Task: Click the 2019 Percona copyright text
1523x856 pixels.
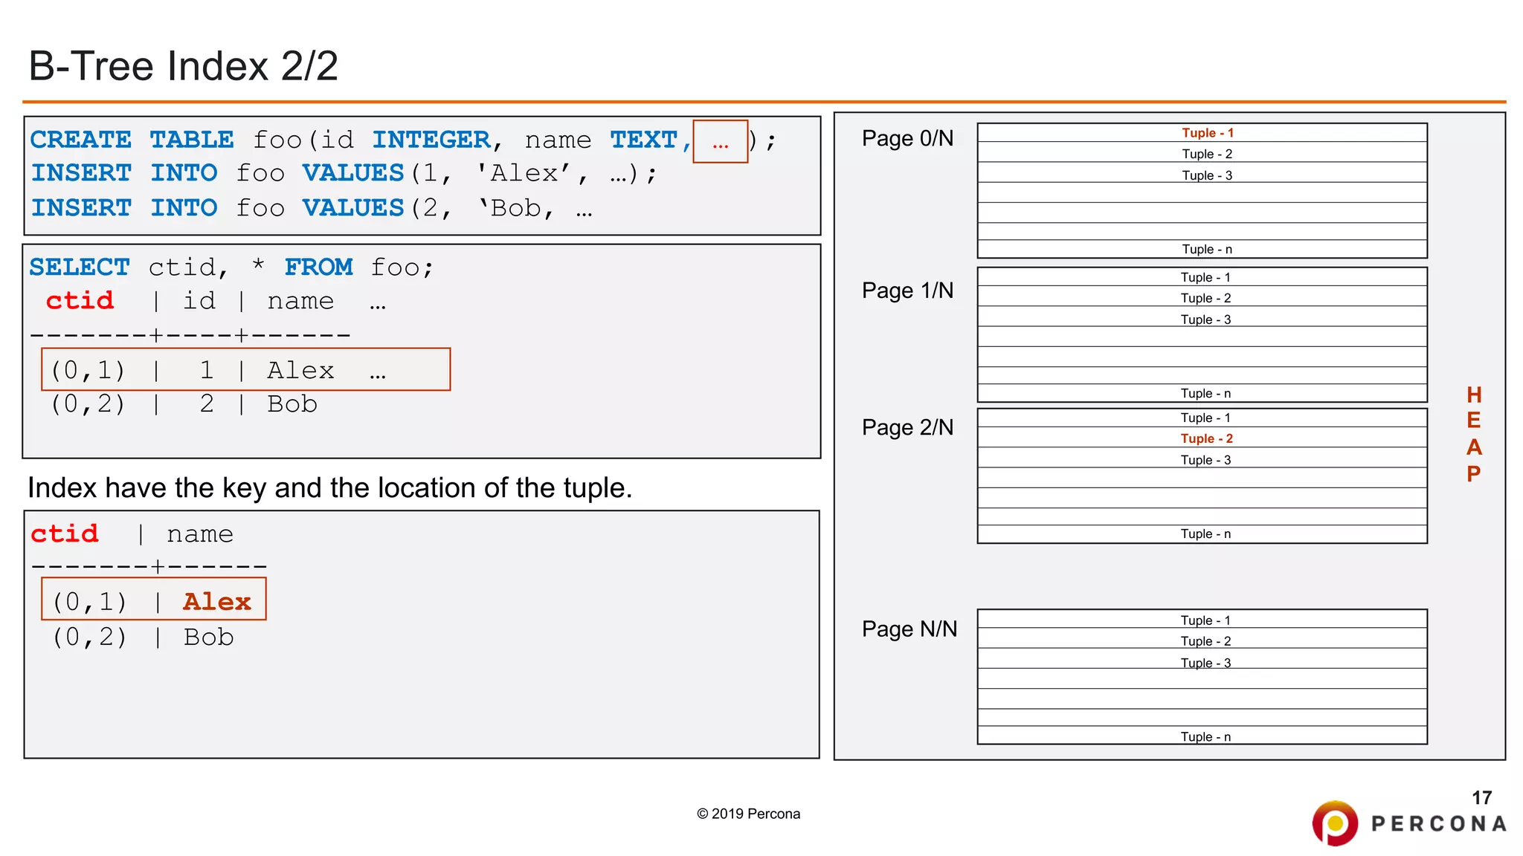Action: pyautogui.click(x=748, y=814)
